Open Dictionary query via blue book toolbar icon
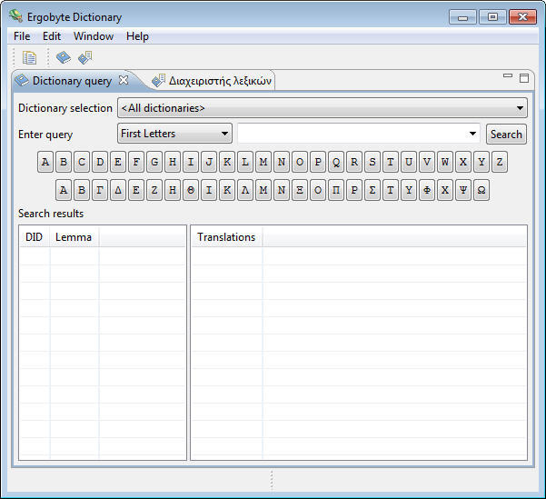This screenshot has width=546, height=499. pyautogui.click(x=63, y=58)
